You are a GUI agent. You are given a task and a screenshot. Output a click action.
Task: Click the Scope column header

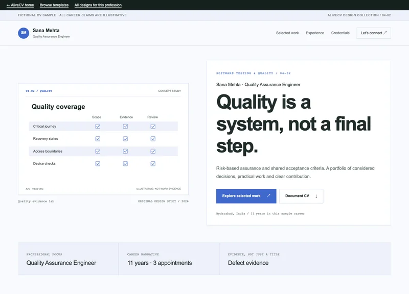97,117
